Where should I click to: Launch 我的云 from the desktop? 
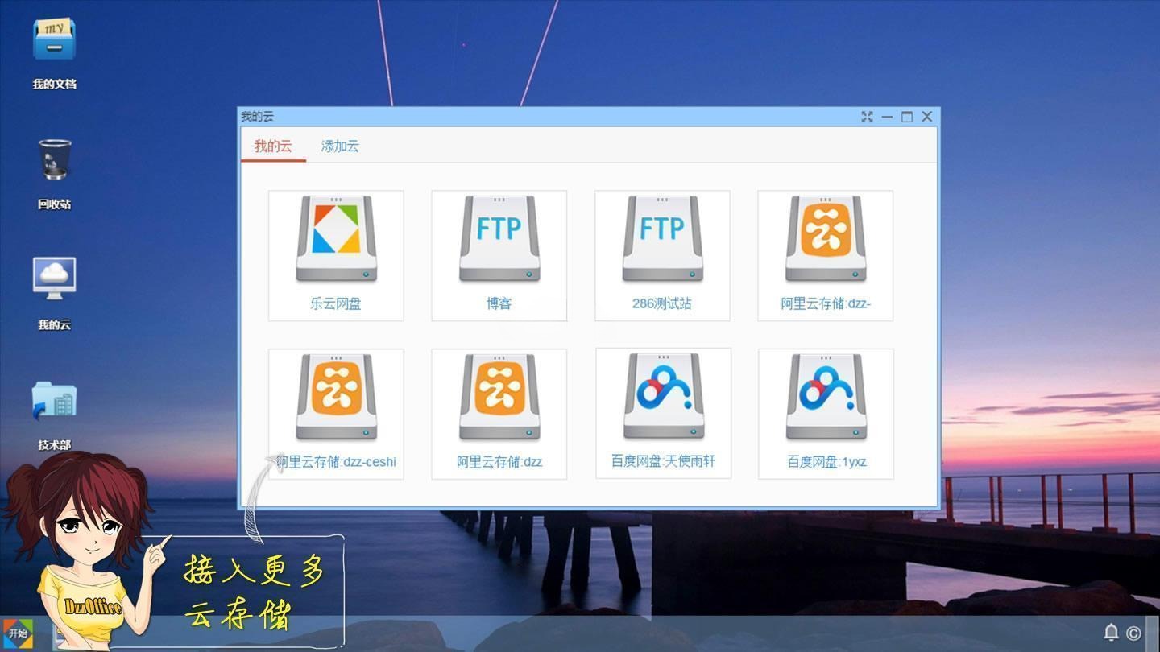pyautogui.click(x=52, y=283)
